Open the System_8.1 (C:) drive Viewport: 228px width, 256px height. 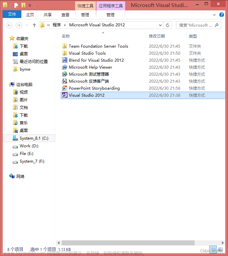(x=29, y=138)
